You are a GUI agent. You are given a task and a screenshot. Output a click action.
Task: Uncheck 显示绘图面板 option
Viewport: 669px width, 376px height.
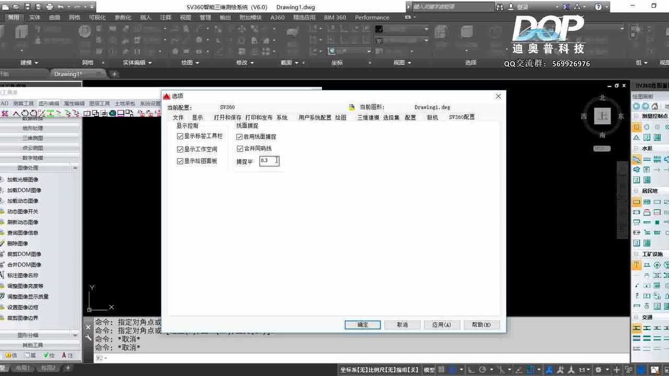[180, 161]
